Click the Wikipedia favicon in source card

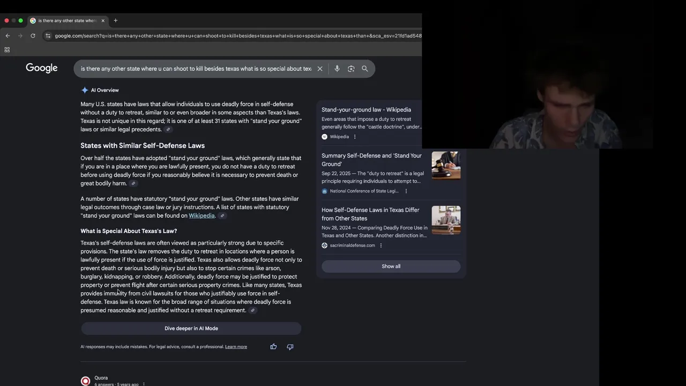pyautogui.click(x=324, y=137)
